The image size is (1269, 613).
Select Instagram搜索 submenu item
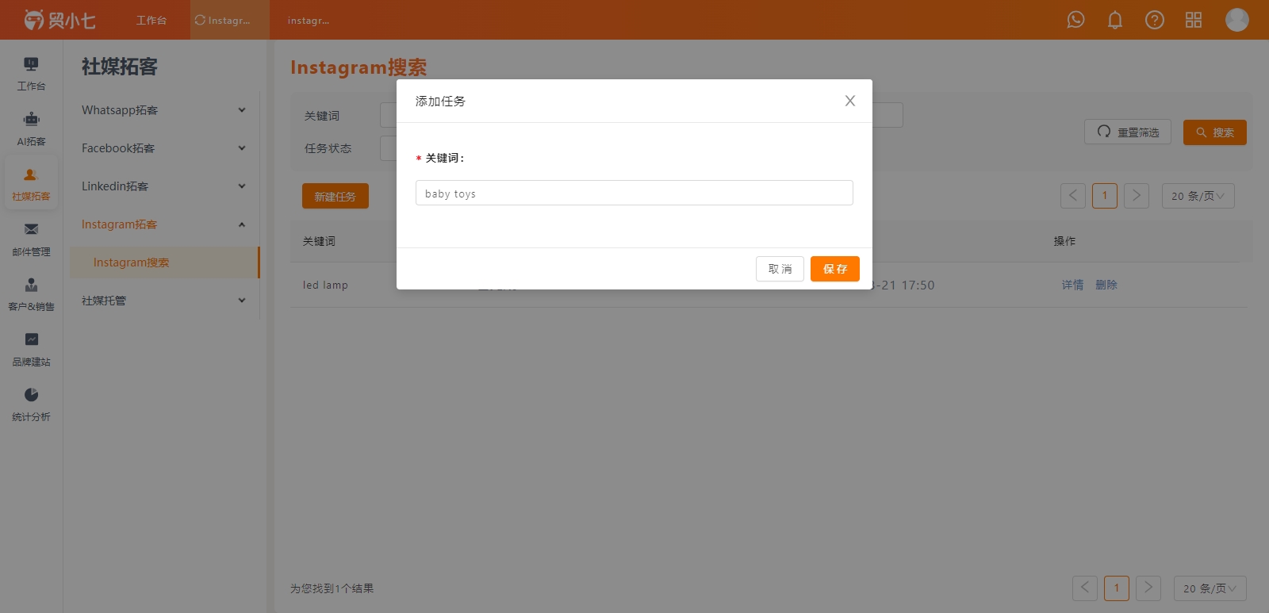click(x=164, y=262)
